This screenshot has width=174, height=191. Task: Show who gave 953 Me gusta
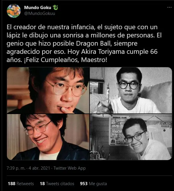pos(93,184)
